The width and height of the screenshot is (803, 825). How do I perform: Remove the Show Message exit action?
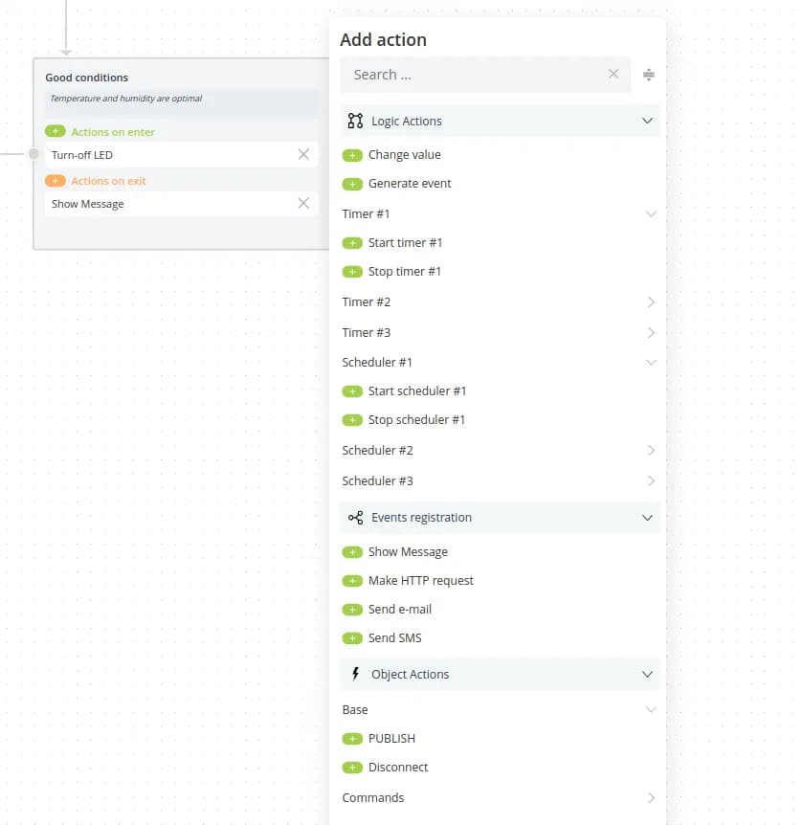[x=303, y=203]
